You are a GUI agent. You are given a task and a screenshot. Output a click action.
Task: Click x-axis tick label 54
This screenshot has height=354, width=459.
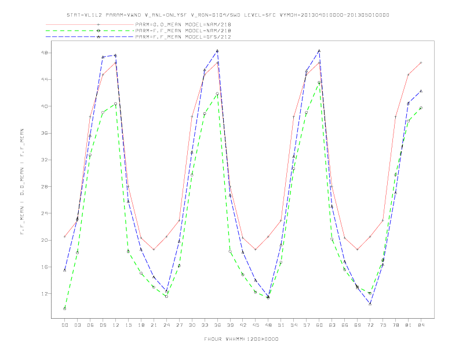[294, 325]
